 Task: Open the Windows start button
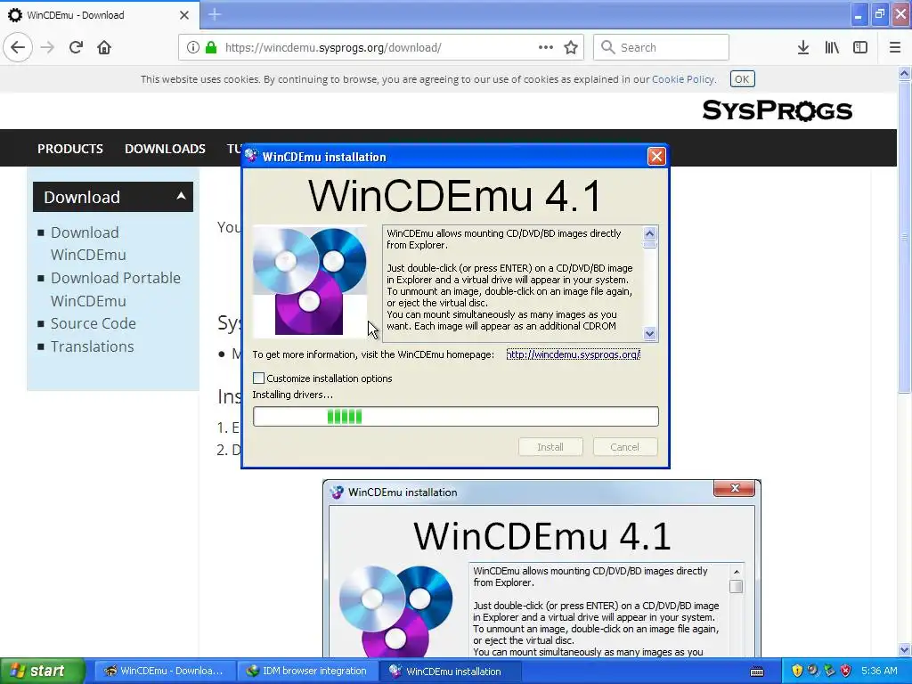pos(43,671)
